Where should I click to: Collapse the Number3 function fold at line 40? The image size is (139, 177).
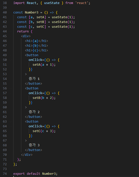click(x=11, y=12)
